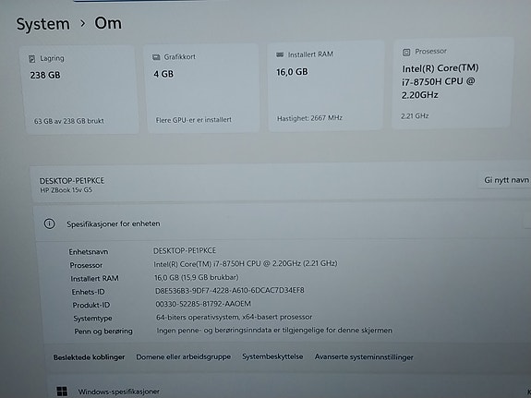The image size is (531, 398).
Task: Go back to System breadcrumb
Action: [x=43, y=24]
